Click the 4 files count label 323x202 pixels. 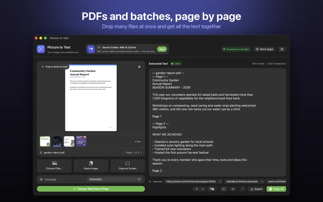click(x=138, y=142)
